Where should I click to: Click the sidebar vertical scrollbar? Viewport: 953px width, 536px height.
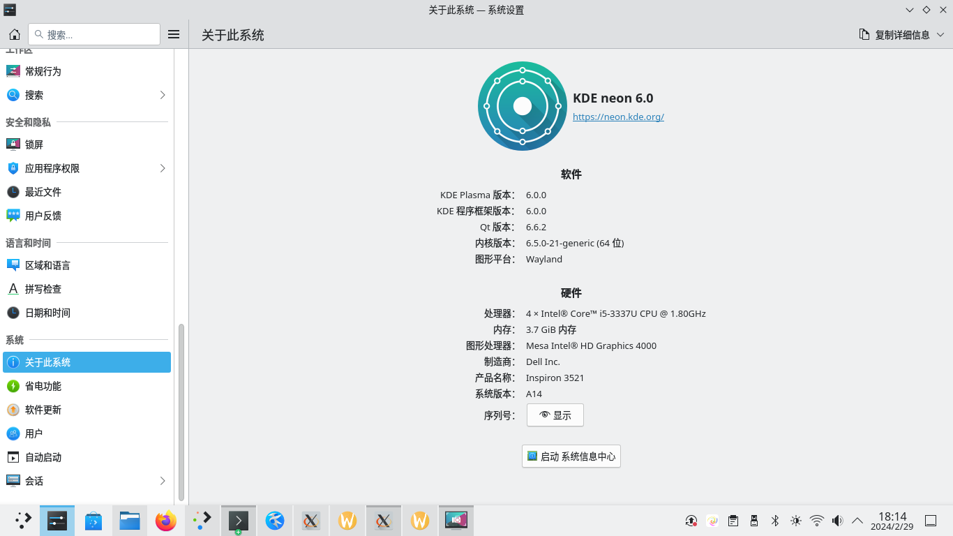pyautogui.click(x=181, y=412)
